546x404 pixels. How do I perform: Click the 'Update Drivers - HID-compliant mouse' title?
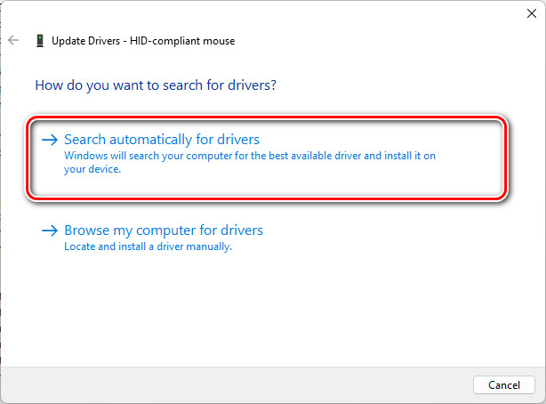[x=143, y=40]
